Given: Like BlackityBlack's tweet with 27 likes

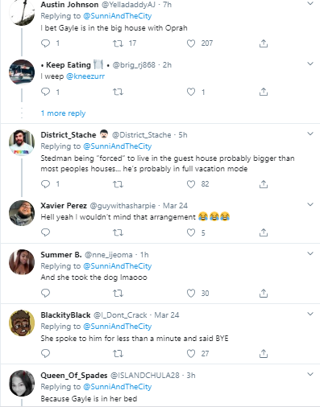Looking at the screenshot, I should point(191,353).
